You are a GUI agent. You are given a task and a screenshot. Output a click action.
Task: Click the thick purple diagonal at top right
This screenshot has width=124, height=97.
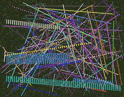112,8
